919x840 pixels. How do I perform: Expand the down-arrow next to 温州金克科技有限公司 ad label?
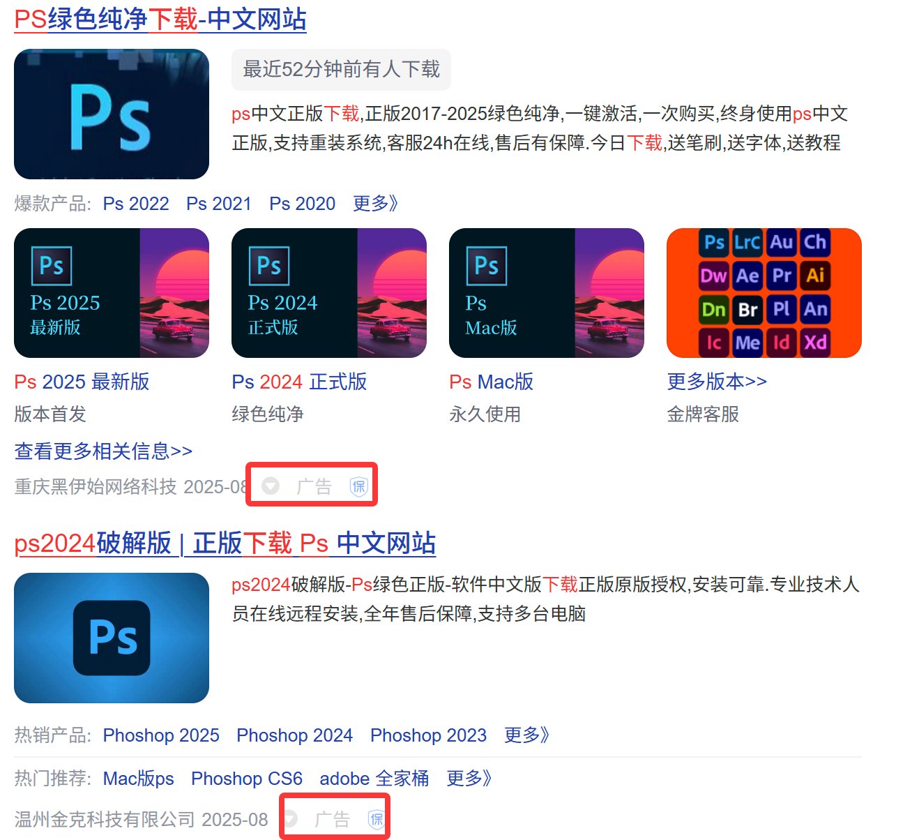(x=290, y=819)
